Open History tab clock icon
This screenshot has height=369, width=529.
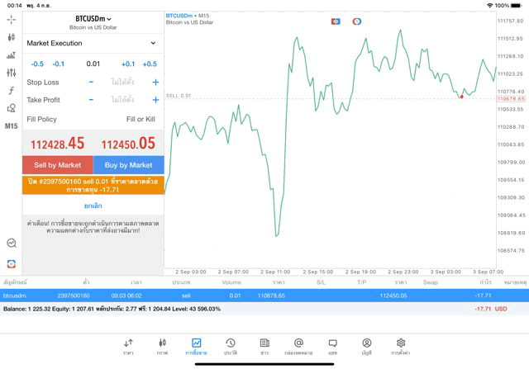click(x=231, y=346)
